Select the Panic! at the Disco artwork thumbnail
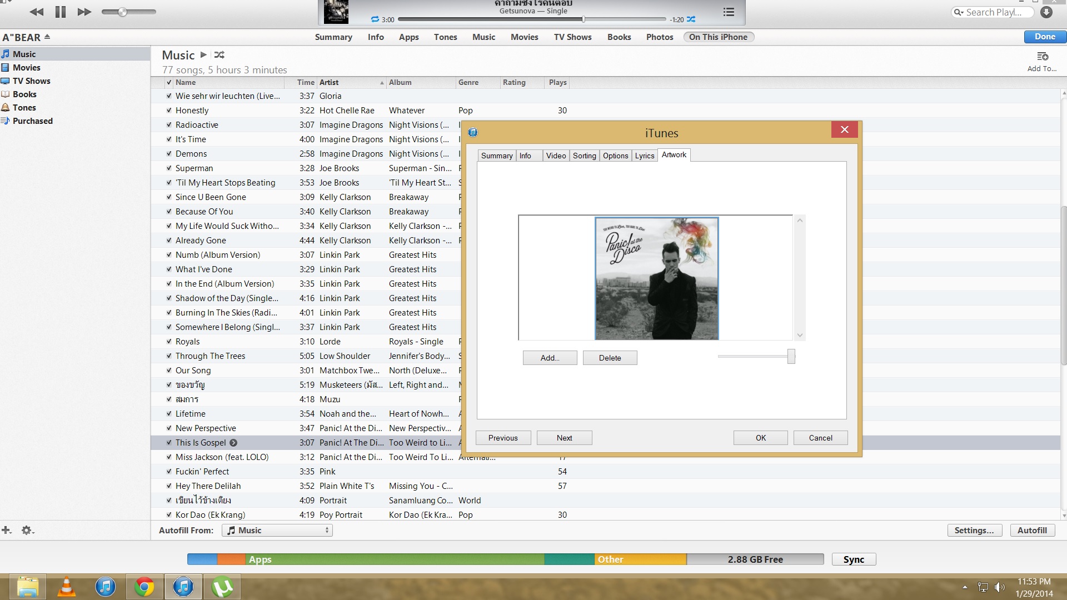This screenshot has height=600, width=1067. 656,278
